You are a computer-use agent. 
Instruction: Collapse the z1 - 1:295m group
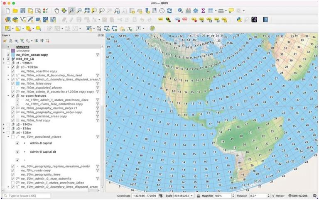(4, 63)
